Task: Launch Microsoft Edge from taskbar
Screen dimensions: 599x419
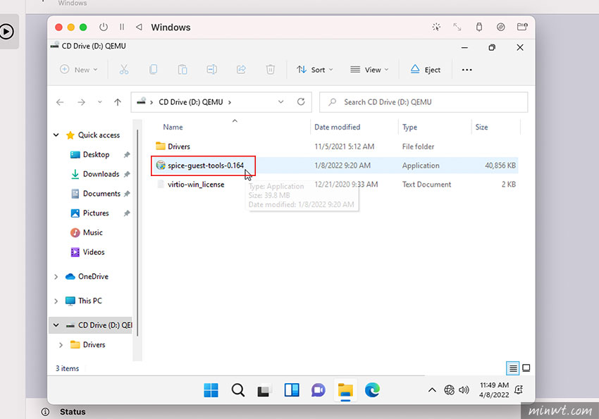Action: tap(372, 390)
